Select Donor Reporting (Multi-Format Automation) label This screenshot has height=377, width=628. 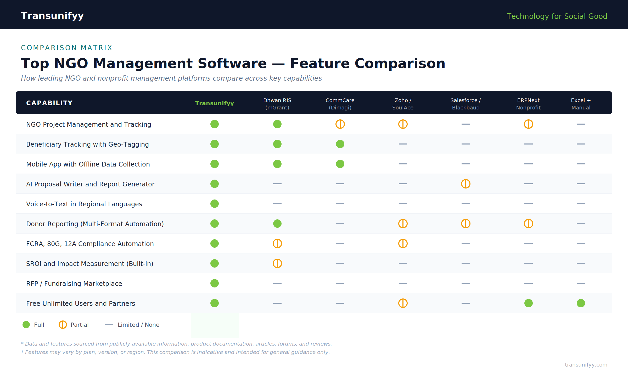pyautogui.click(x=95, y=224)
